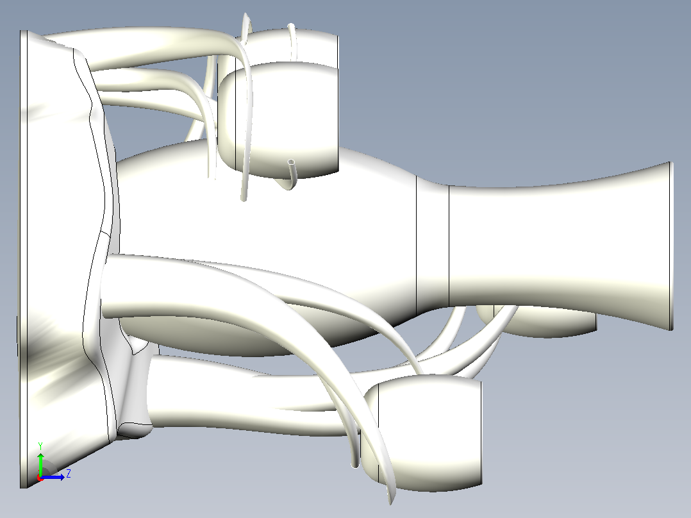The width and height of the screenshot is (691, 518).
Task: Click the red X origin dot of the triad
Action: click(40, 478)
